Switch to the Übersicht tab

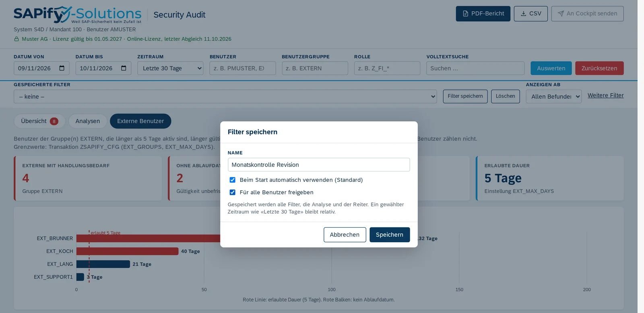pyautogui.click(x=39, y=121)
